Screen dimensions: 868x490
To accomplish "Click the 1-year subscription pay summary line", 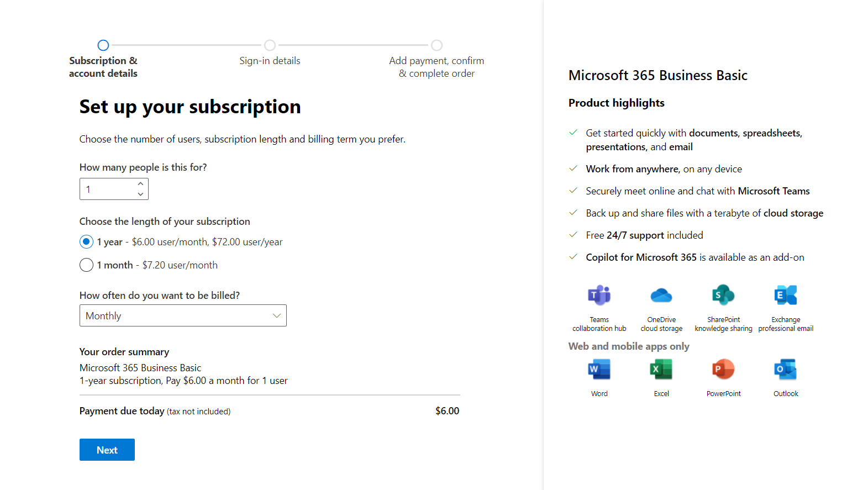I will click(x=183, y=381).
